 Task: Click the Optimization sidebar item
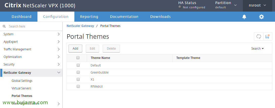[x=13, y=57]
